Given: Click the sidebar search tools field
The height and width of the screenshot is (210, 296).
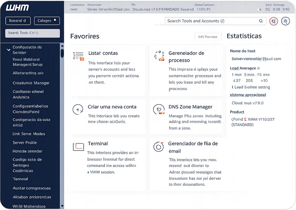Looking at the screenshot, I should point(33,33).
